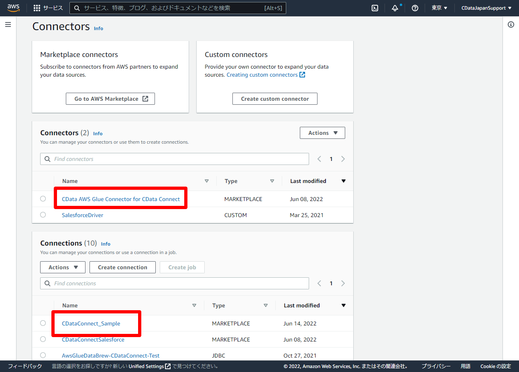Select the SalesforceDriver radio button
Screen dimensions: 519x372
[43, 215]
